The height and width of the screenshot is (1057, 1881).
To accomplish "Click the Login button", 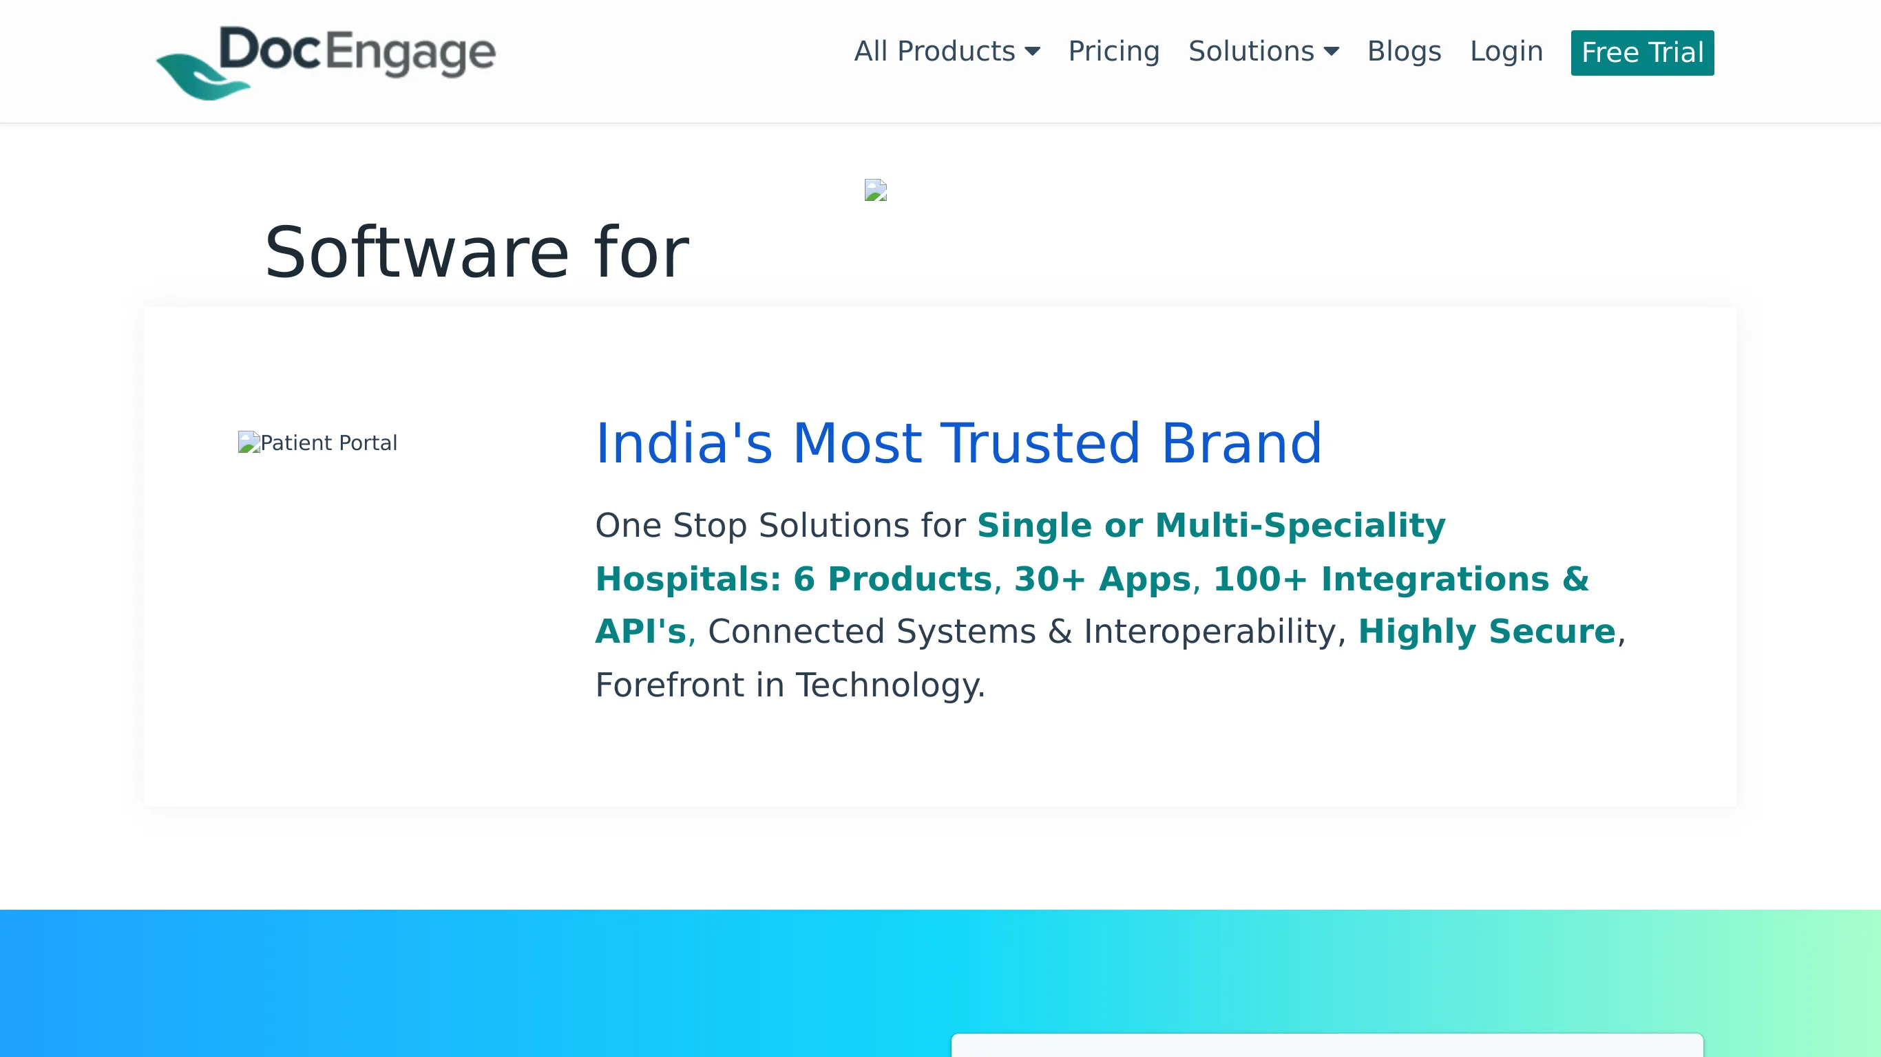I will click(x=1506, y=52).
